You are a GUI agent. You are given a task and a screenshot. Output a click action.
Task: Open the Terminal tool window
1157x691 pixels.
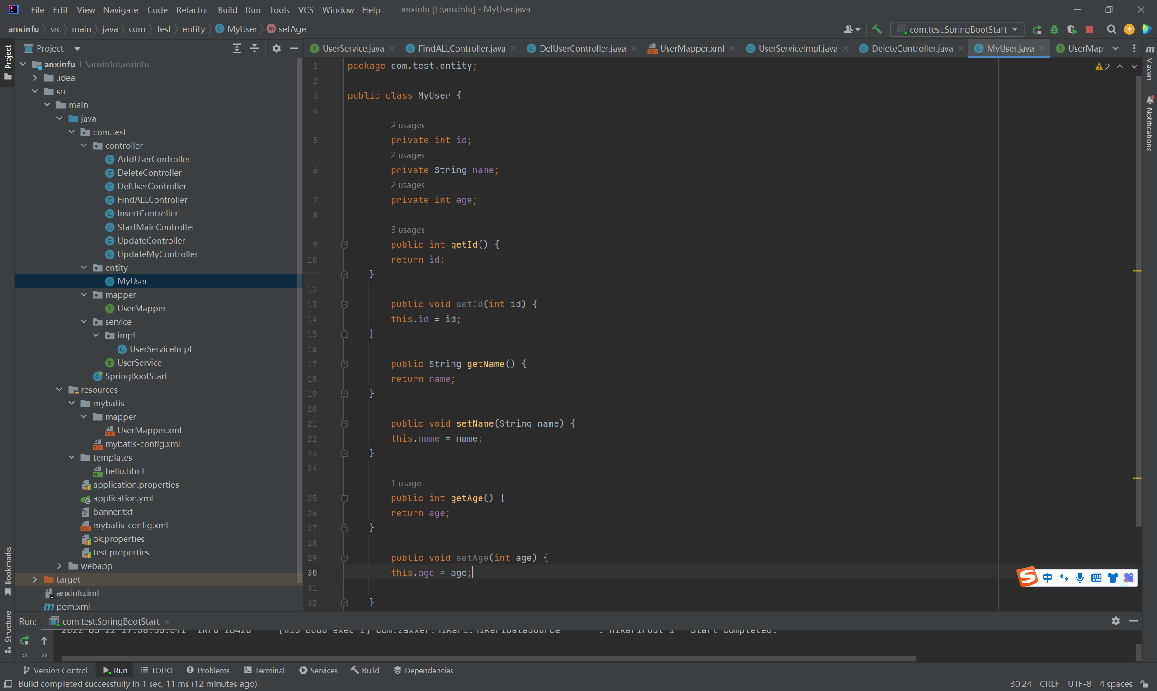[264, 671]
